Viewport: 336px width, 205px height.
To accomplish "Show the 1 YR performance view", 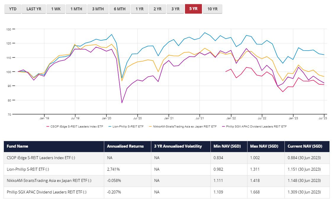I will tap(139, 9).
